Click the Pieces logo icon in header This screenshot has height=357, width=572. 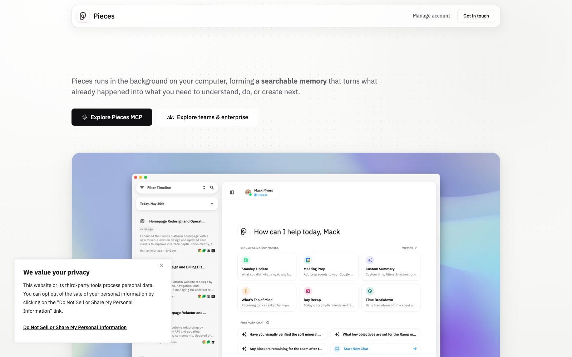[83, 16]
